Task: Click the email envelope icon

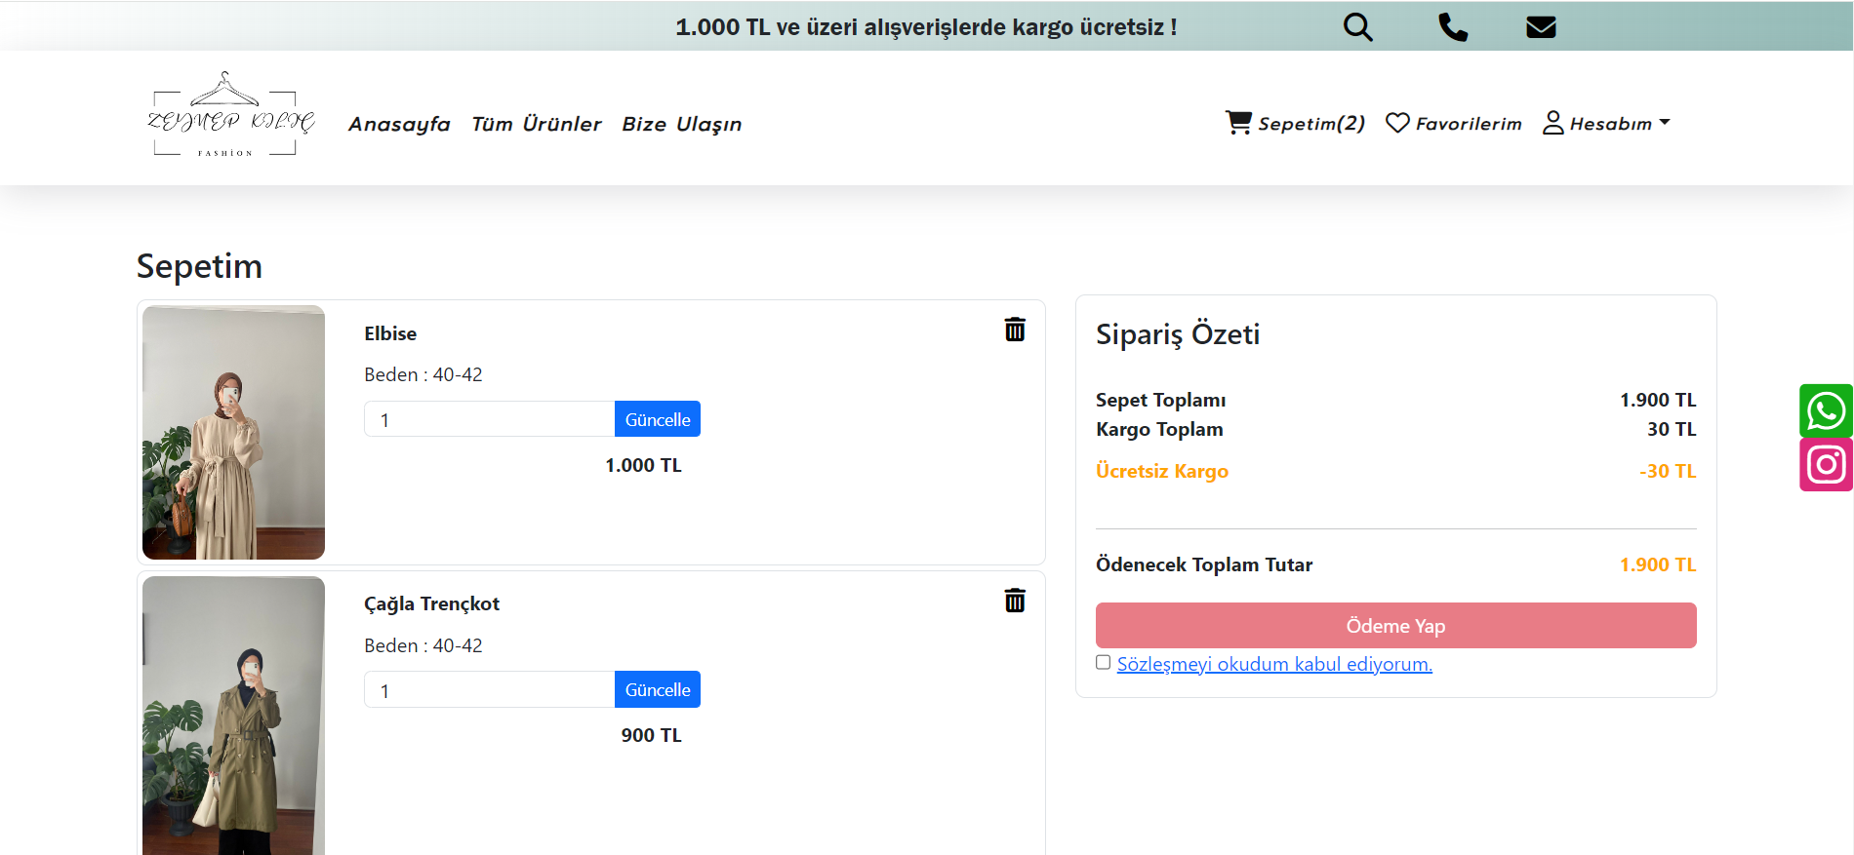Action: 1541,27
